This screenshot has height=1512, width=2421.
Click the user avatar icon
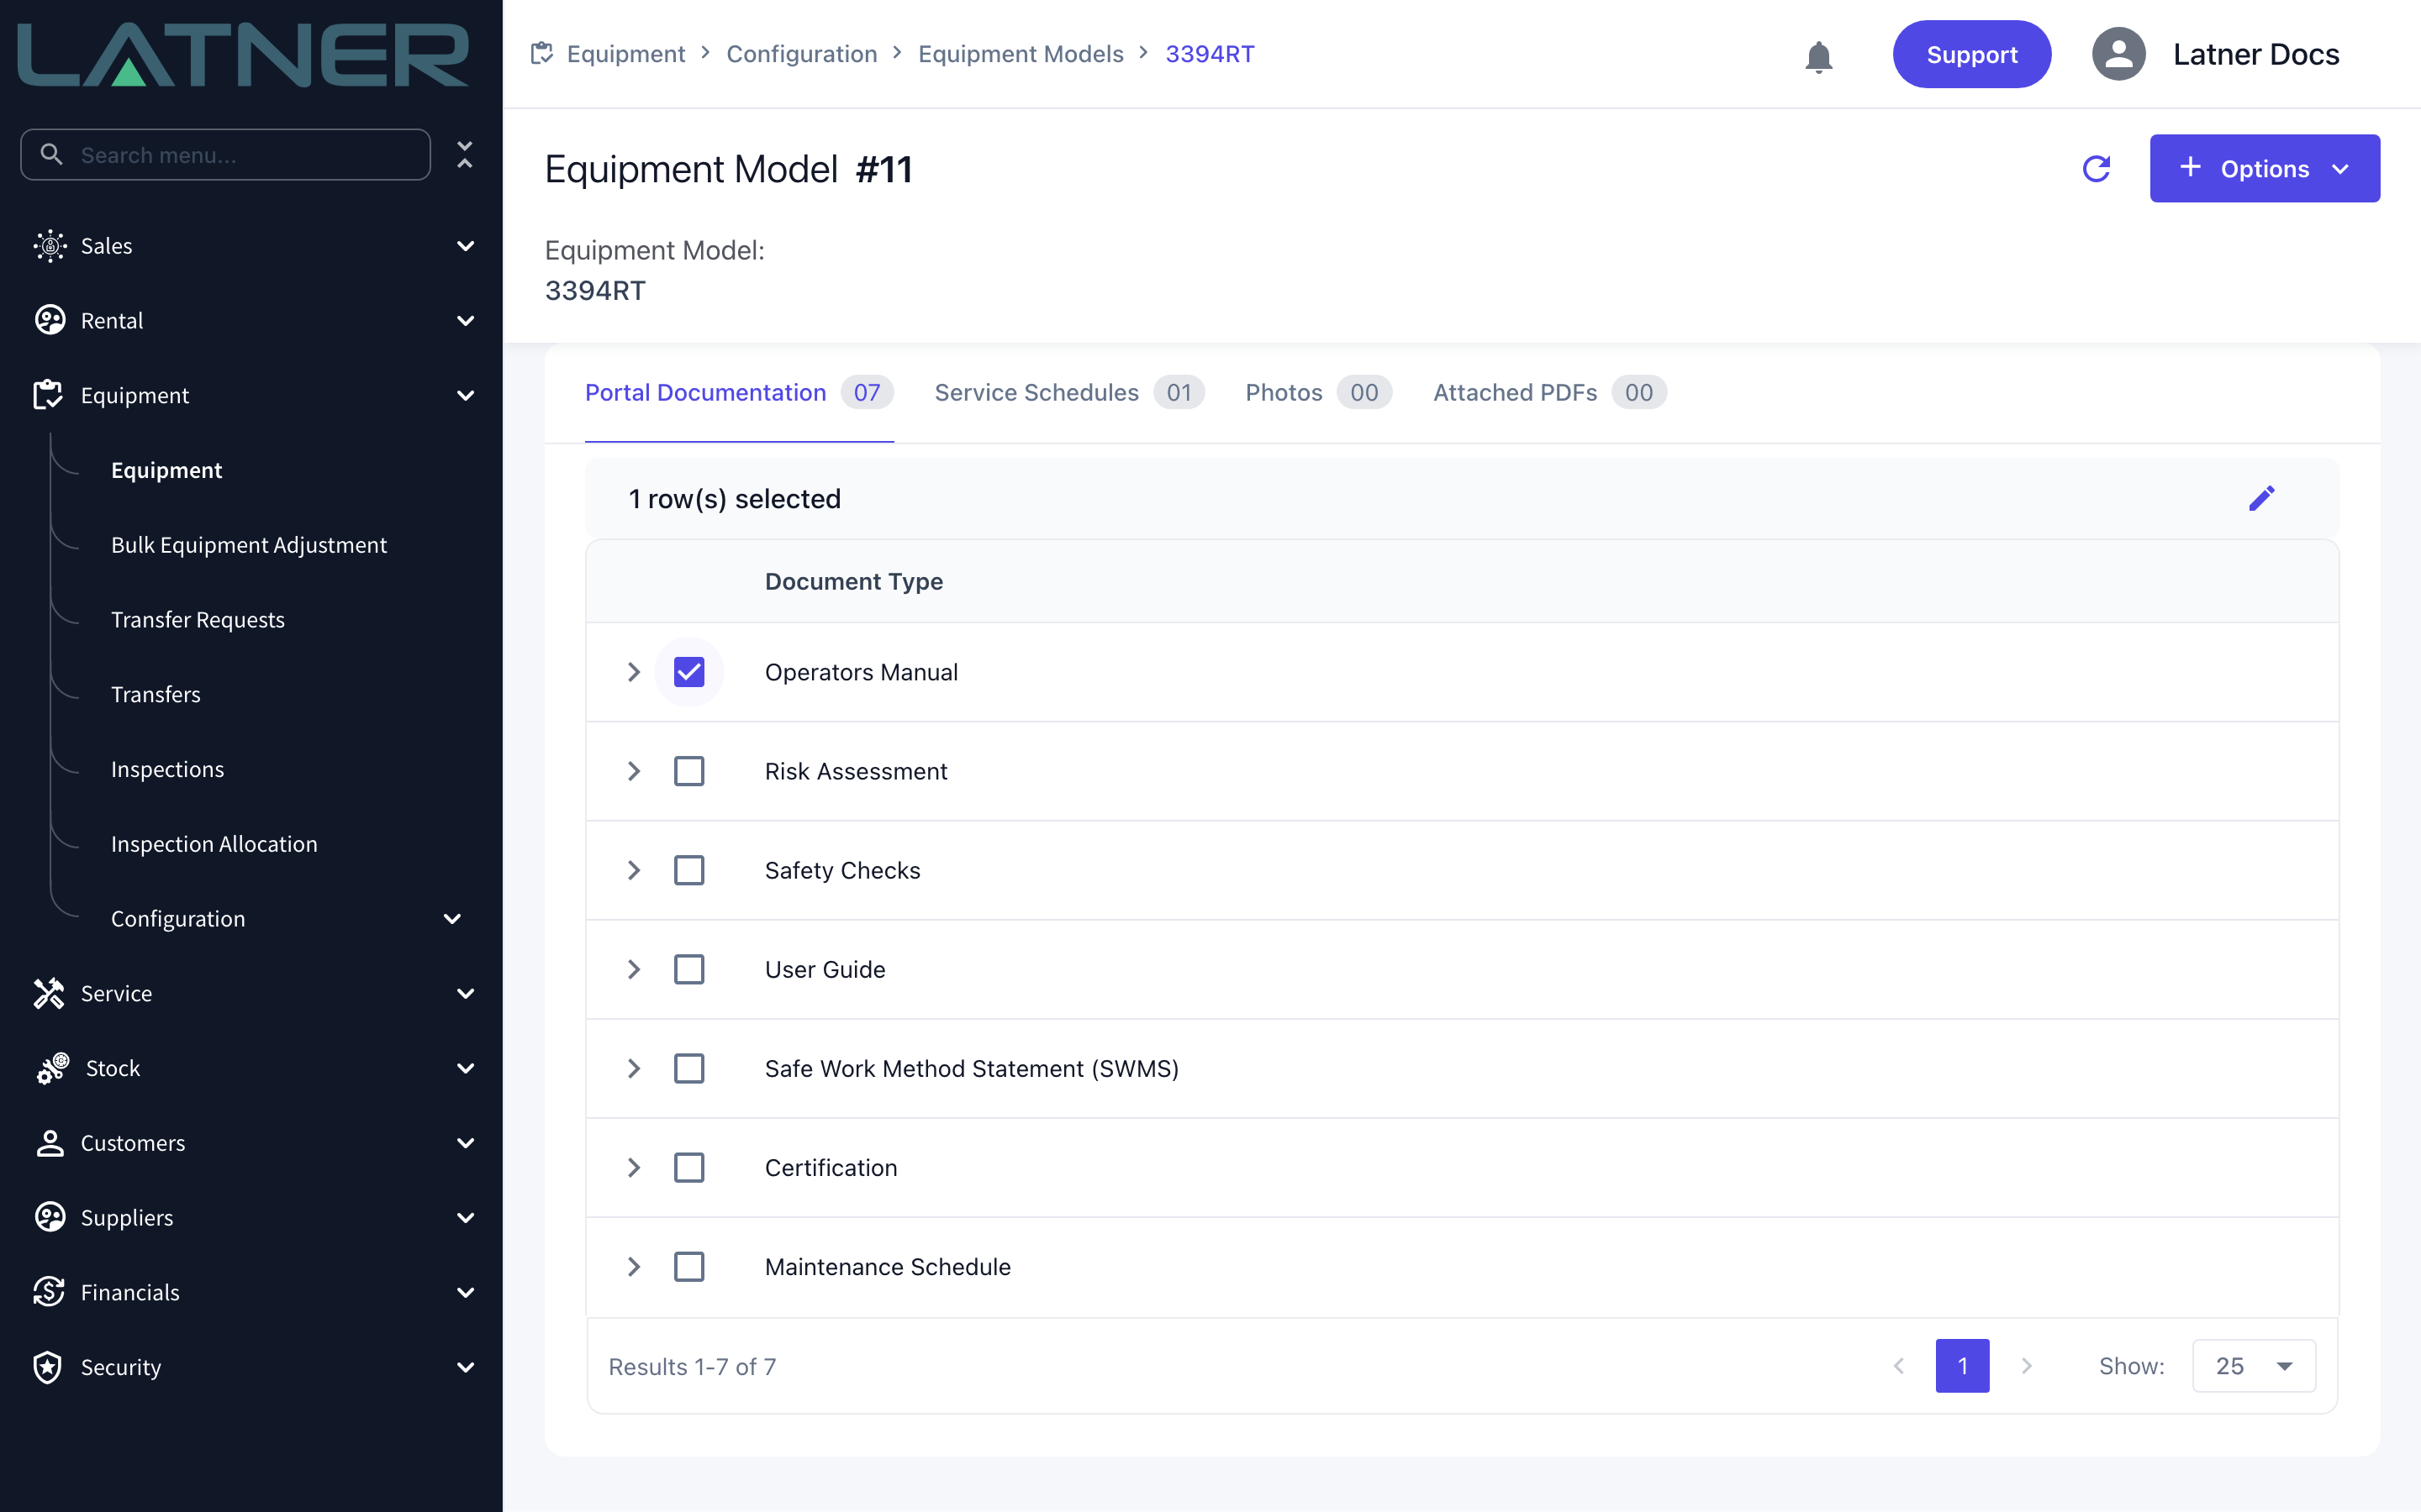pos(2118,54)
